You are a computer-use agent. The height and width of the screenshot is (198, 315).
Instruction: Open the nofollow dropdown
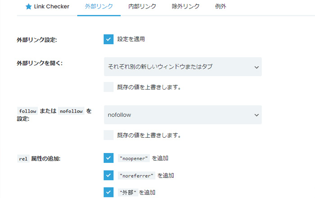click(183, 115)
